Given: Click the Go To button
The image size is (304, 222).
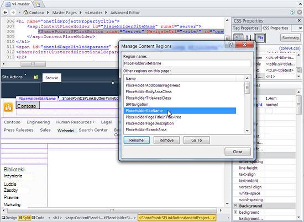Looking at the screenshot, I should [x=197, y=140].
